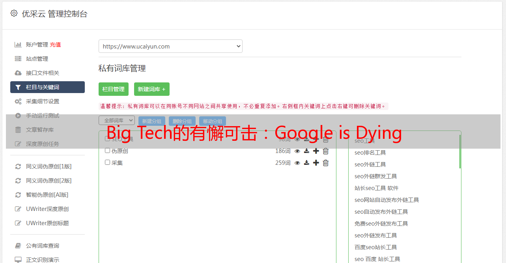The width and height of the screenshot is (506, 263).
Task: Click the settings gear icon beside 优采云 title
Action: click(14, 13)
